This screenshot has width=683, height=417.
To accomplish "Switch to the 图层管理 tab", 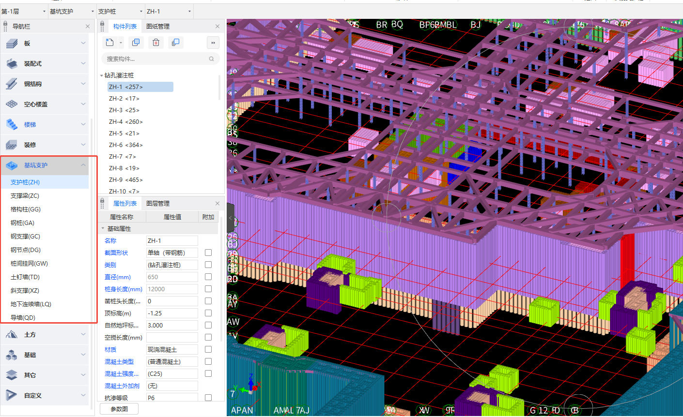I will tap(158, 204).
